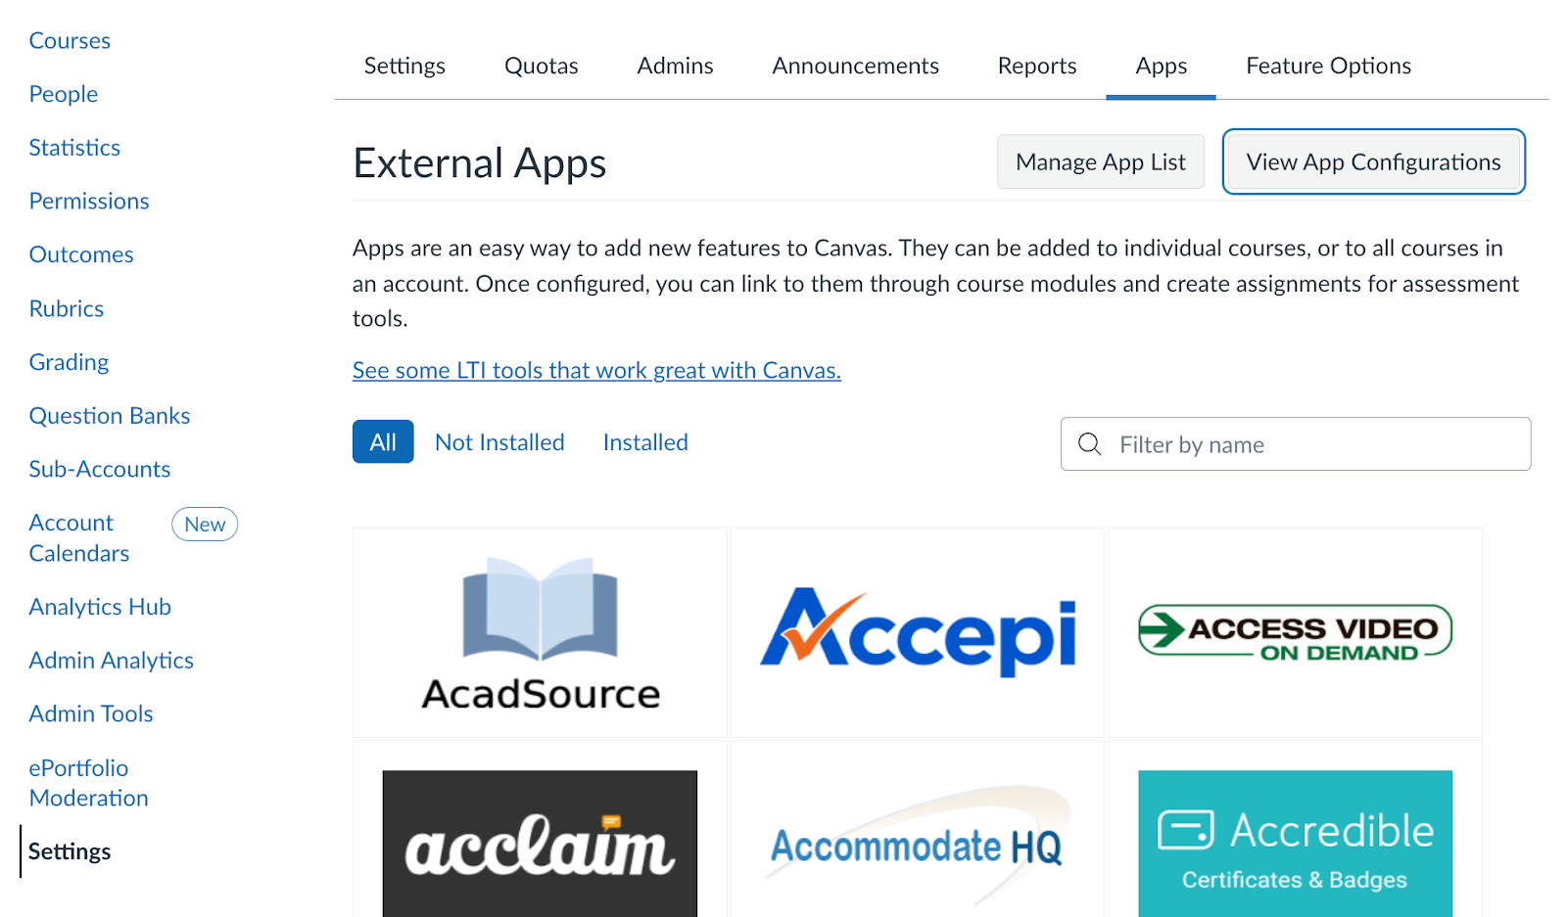1567x917 pixels.
Task: Open Account Calendars in the sidebar
Action: tap(79, 538)
